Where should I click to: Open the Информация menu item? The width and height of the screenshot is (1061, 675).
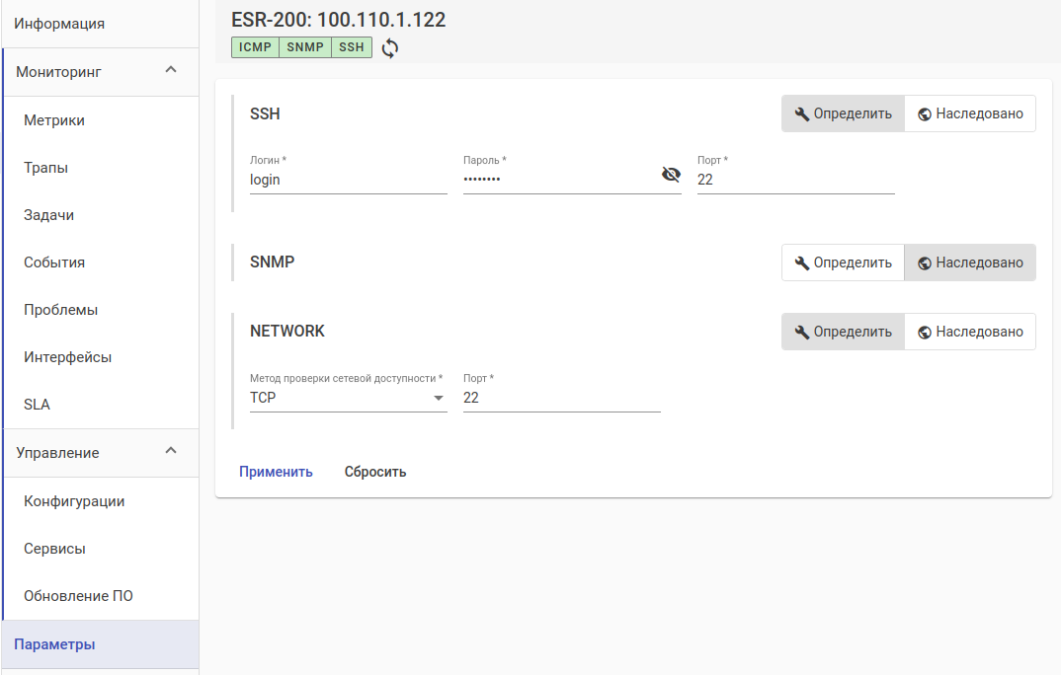point(100,24)
